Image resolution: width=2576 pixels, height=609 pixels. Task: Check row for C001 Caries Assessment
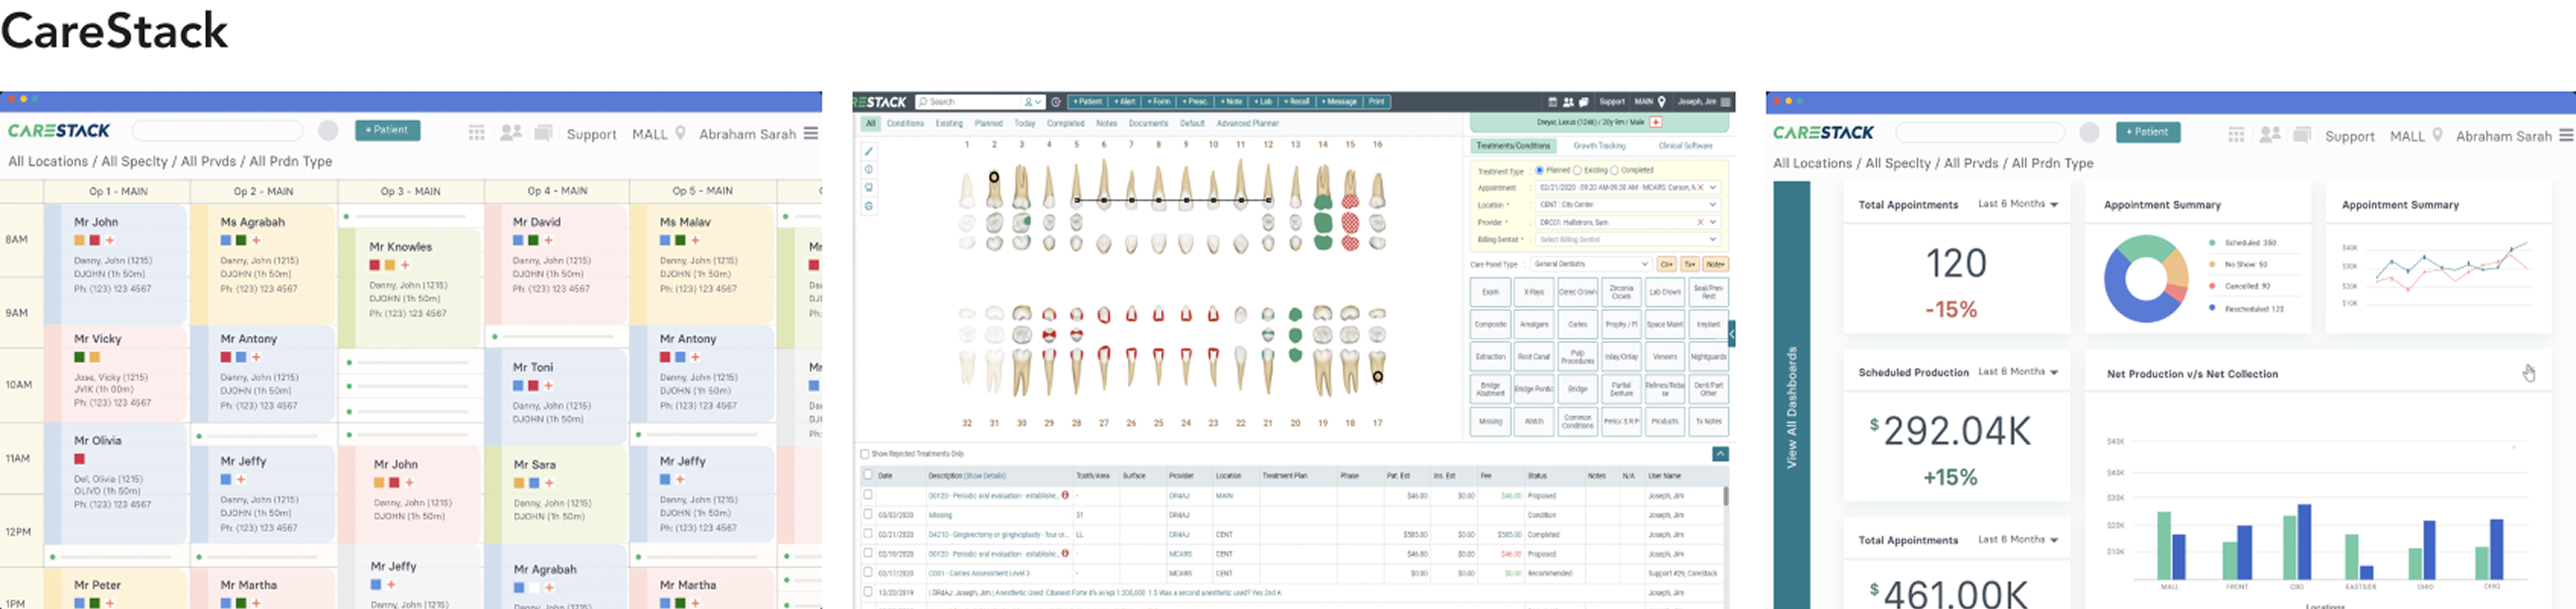(x=868, y=573)
